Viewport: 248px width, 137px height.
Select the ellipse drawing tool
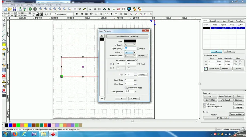click(4, 49)
